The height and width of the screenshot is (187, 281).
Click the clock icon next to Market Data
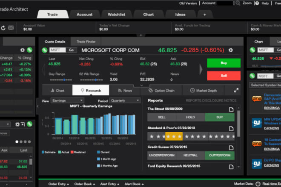[258, 184]
